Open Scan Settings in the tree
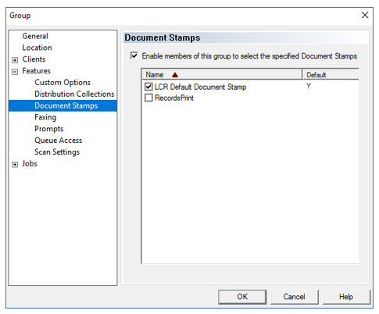The height and width of the screenshot is (314, 379). pyautogui.click(x=57, y=152)
